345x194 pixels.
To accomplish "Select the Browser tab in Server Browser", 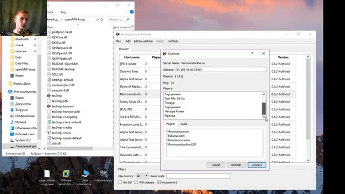I will coord(123,49).
